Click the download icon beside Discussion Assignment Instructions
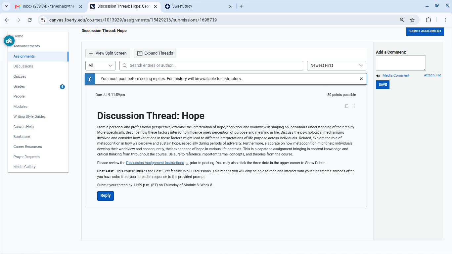The width and height of the screenshot is (452, 254). (x=187, y=163)
